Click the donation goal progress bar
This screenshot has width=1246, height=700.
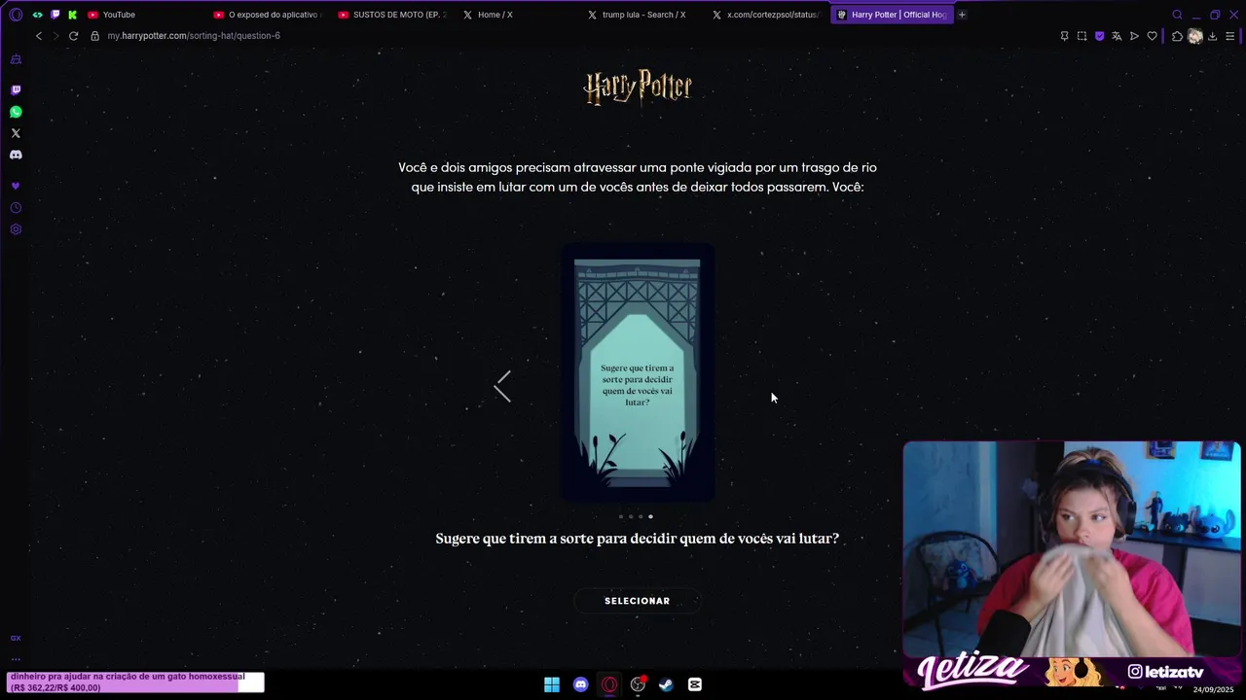tap(135, 682)
